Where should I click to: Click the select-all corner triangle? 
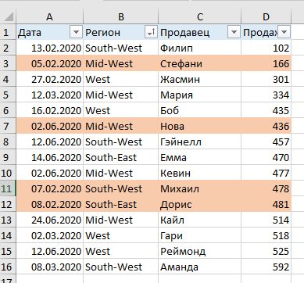(9, 17)
